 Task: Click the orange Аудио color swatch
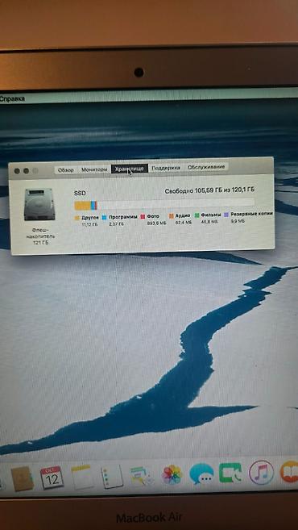[x=172, y=215]
